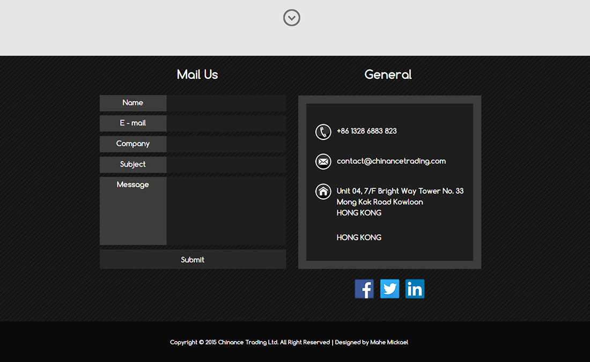Click the Unit 04, 7/F Bright Way Tower address line
This screenshot has height=362, width=590.
coord(400,191)
